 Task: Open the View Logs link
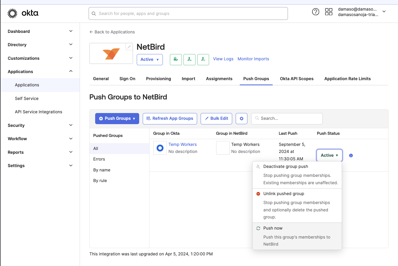(x=223, y=59)
